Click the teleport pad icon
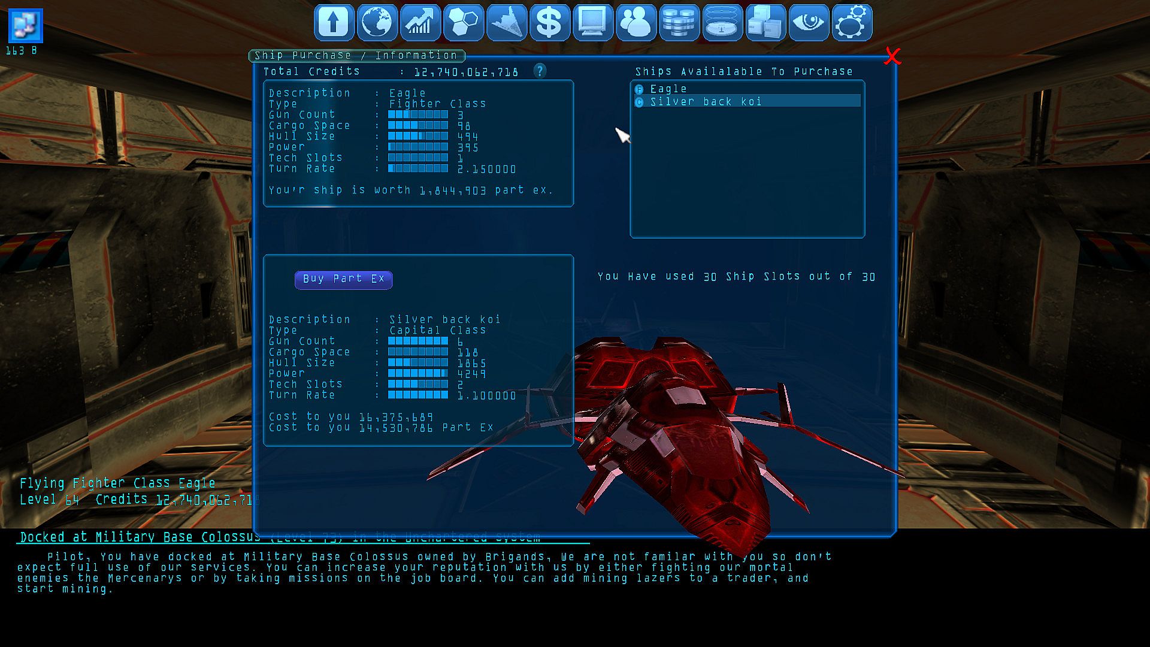1150x647 pixels. pyautogui.click(x=722, y=23)
